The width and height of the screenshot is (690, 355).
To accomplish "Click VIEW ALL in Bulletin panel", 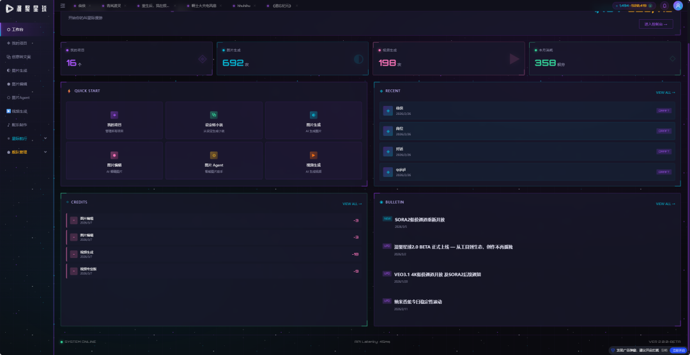I will [665, 204].
